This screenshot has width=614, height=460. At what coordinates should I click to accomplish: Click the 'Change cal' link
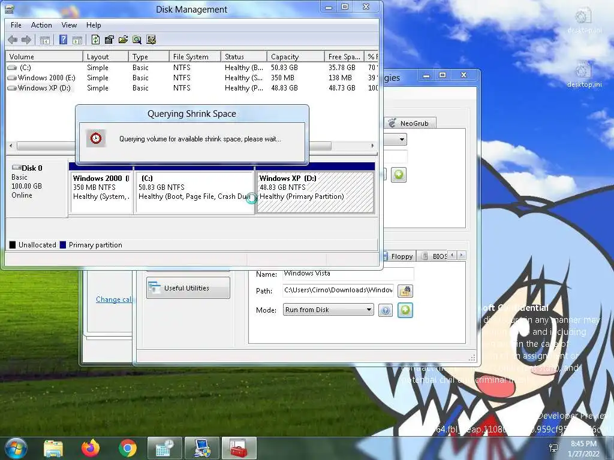[x=113, y=299]
